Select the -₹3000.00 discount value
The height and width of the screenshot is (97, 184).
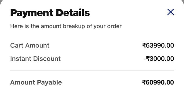coord(158,58)
